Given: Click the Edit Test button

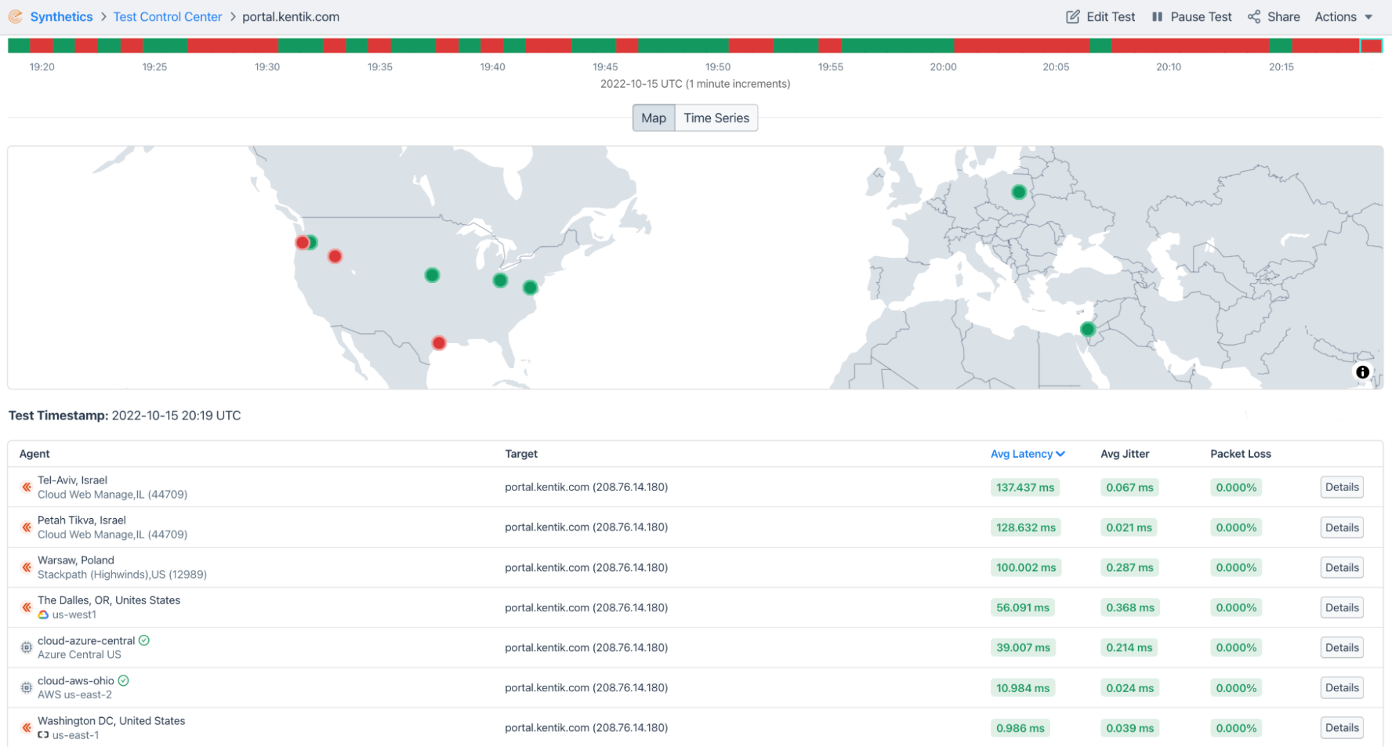Looking at the screenshot, I should click(1100, 17).
